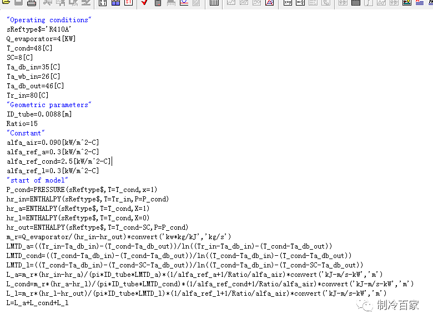
Task: Click the hr_l=ENTHALPY equation line
Action: pos(78,218)
